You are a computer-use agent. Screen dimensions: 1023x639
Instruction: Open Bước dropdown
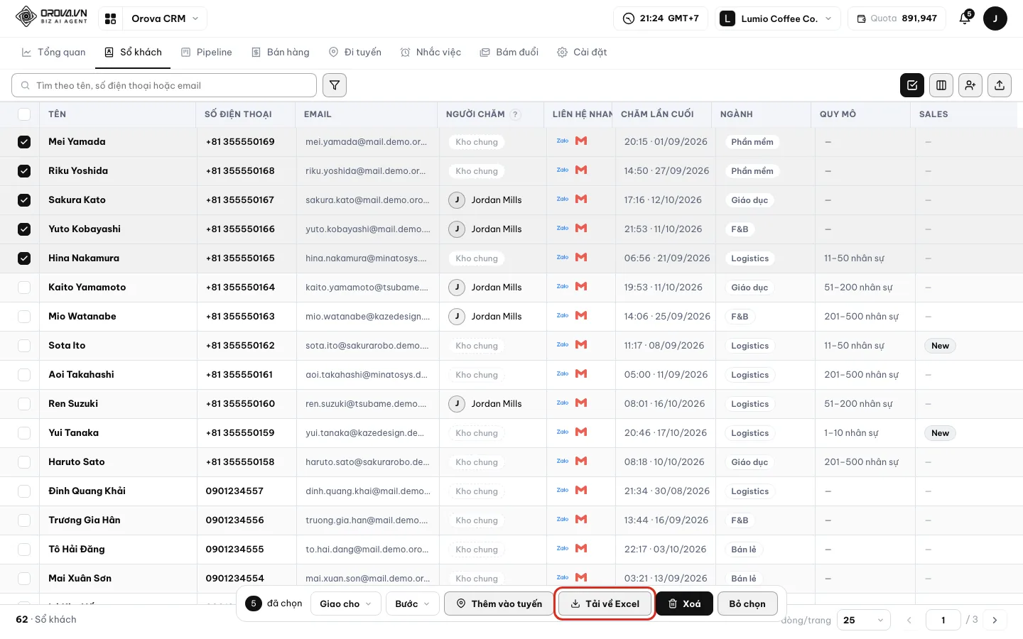tap(413, 603)
